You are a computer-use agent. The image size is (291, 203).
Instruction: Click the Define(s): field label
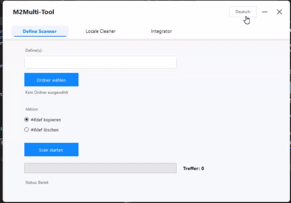click(33, 50)
